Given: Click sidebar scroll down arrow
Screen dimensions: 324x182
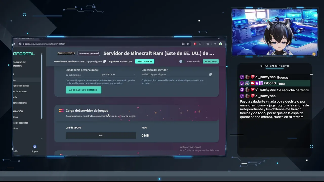Looking at the screenshot, I should pyautogui.click(x=42, y=139).
